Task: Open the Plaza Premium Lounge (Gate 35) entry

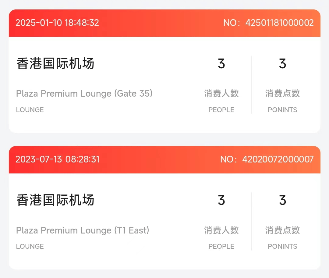Action: pos(84,93)
